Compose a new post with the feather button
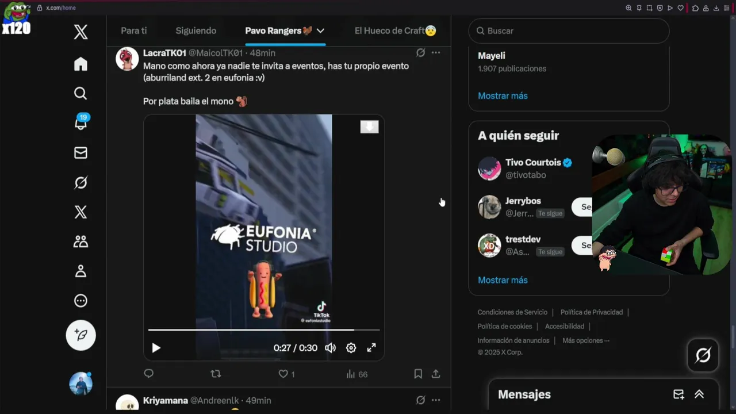 click(x=80, y=335)
